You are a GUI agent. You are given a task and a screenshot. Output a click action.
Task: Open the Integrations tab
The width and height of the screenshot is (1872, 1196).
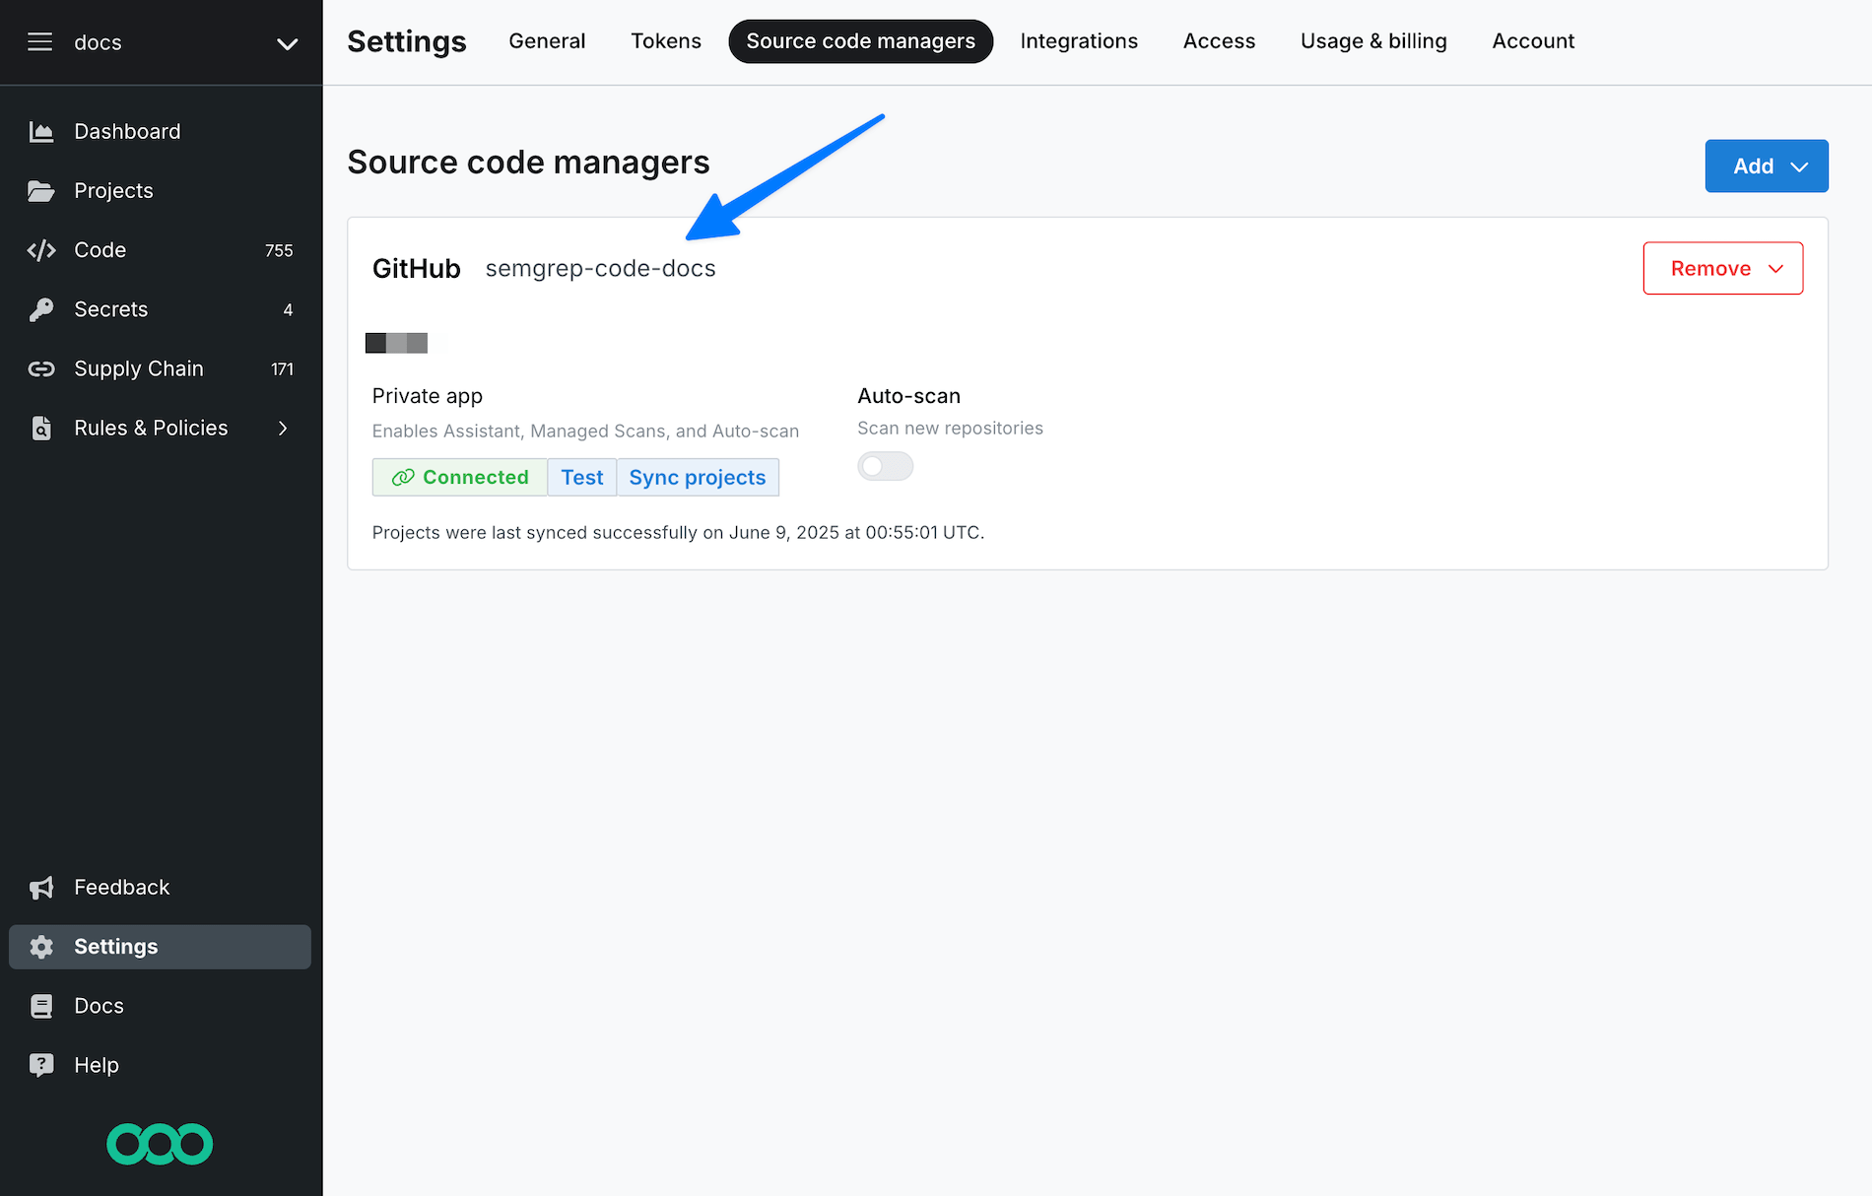[1078, 41]
